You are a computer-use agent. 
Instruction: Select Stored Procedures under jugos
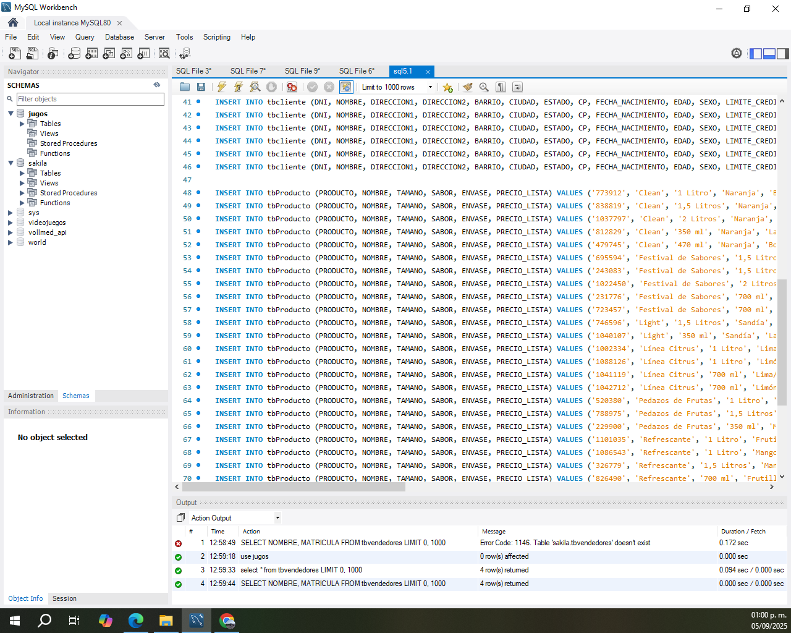pos(69,143)
